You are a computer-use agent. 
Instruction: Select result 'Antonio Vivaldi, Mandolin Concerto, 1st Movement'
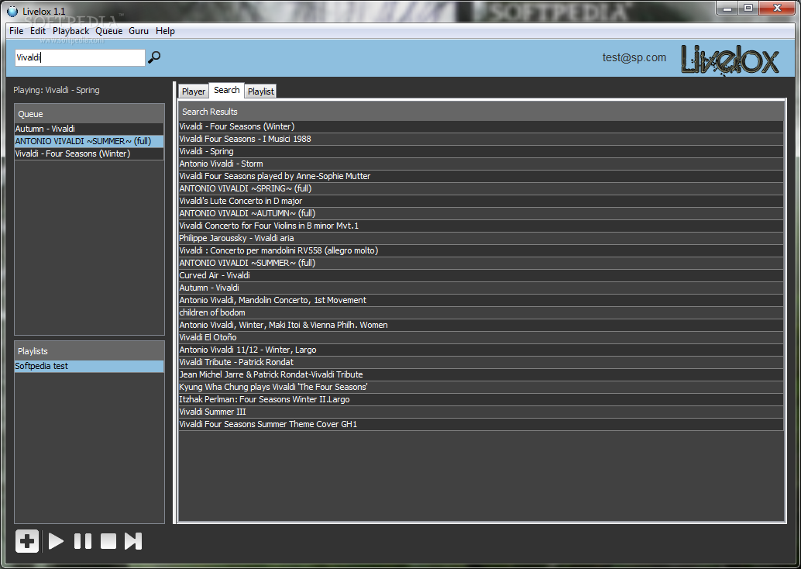[481, 300]
